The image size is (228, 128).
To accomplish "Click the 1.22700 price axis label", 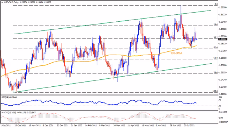I will [222, 94].
